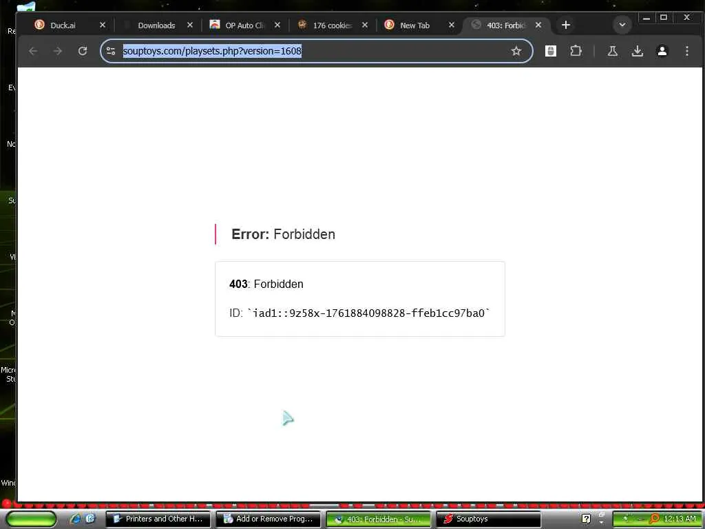Viewport: 705px width, 529px height.
Task: Open the green Start button
Action: [x=30, y=519]
